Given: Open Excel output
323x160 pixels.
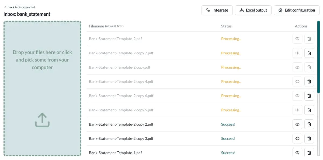Looking at the screenshot, I should pos(253,10).
